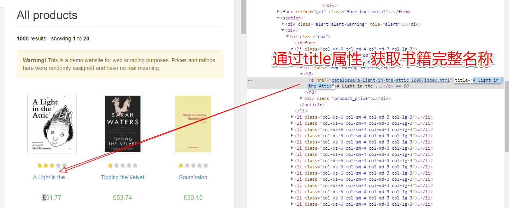Collapse the ol class="row" node

pyautogui.click(x=288, y=37)
